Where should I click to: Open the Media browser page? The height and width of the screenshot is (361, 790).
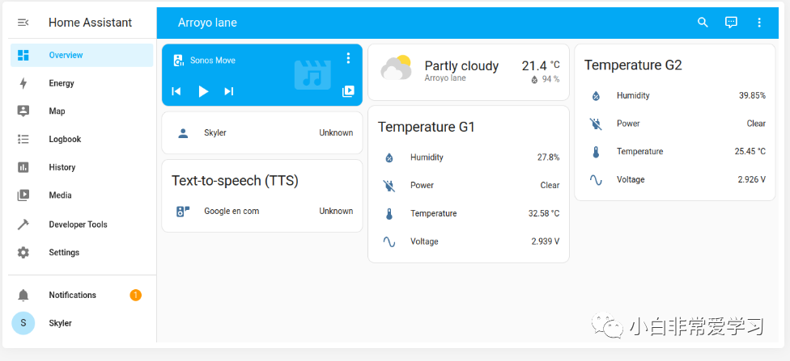click(82, 195)
